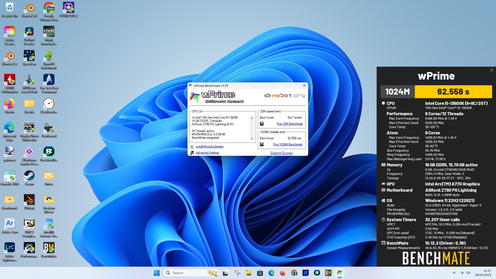Open Intel Extreme Tuning Utility icon
The width and height of the screenshot is (496, 279).
[49, 228]
